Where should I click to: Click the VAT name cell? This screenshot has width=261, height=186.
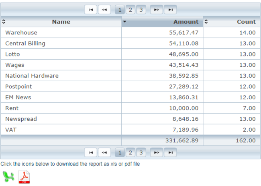pyautogui.click(x=61, y=130)
